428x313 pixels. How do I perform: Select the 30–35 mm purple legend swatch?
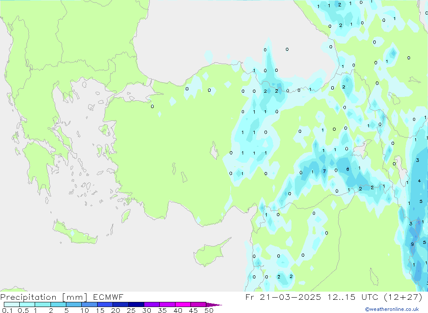pyautogui.click(x=152, y=304)
